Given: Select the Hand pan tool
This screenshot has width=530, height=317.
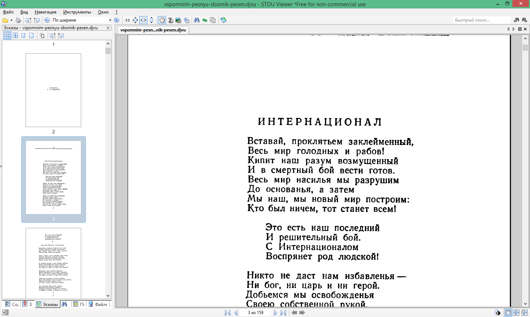Looking at the screenshot, I should click(x=162, y=20).
